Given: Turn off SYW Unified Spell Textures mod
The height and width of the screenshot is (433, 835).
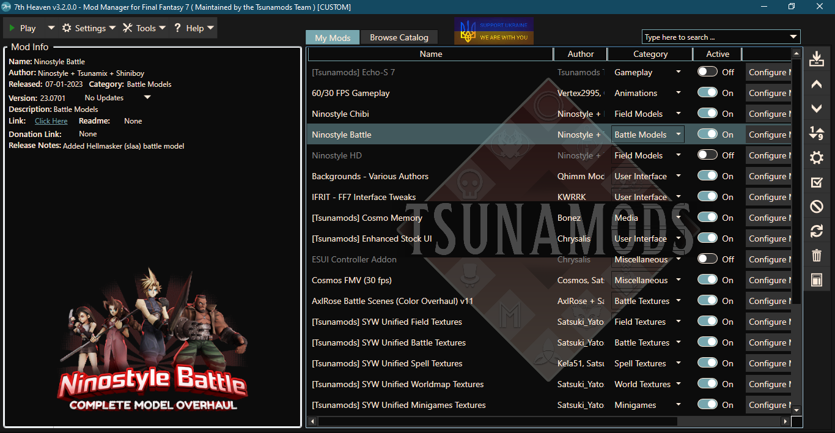Looking at the screenshot, I should 707,363.
